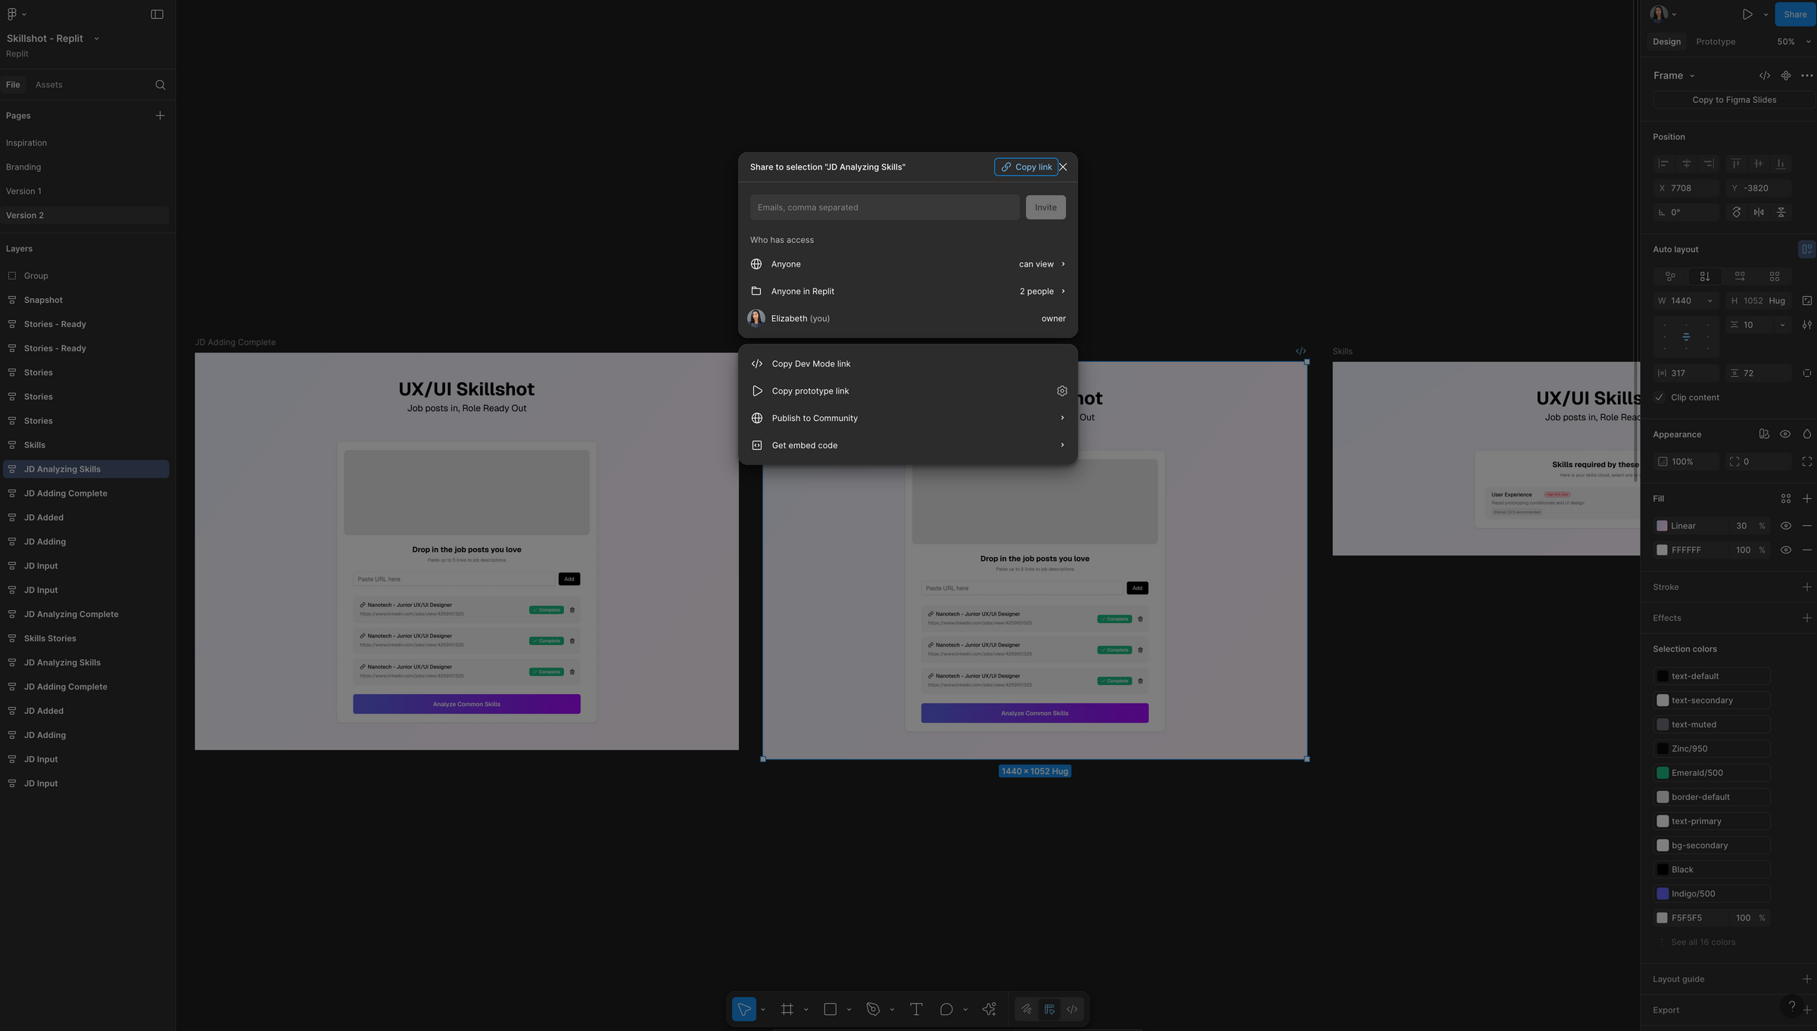This screenshot has width=1817, height=1031.
Task: Switch to the Prototype tab
Action: [1716, 42]
